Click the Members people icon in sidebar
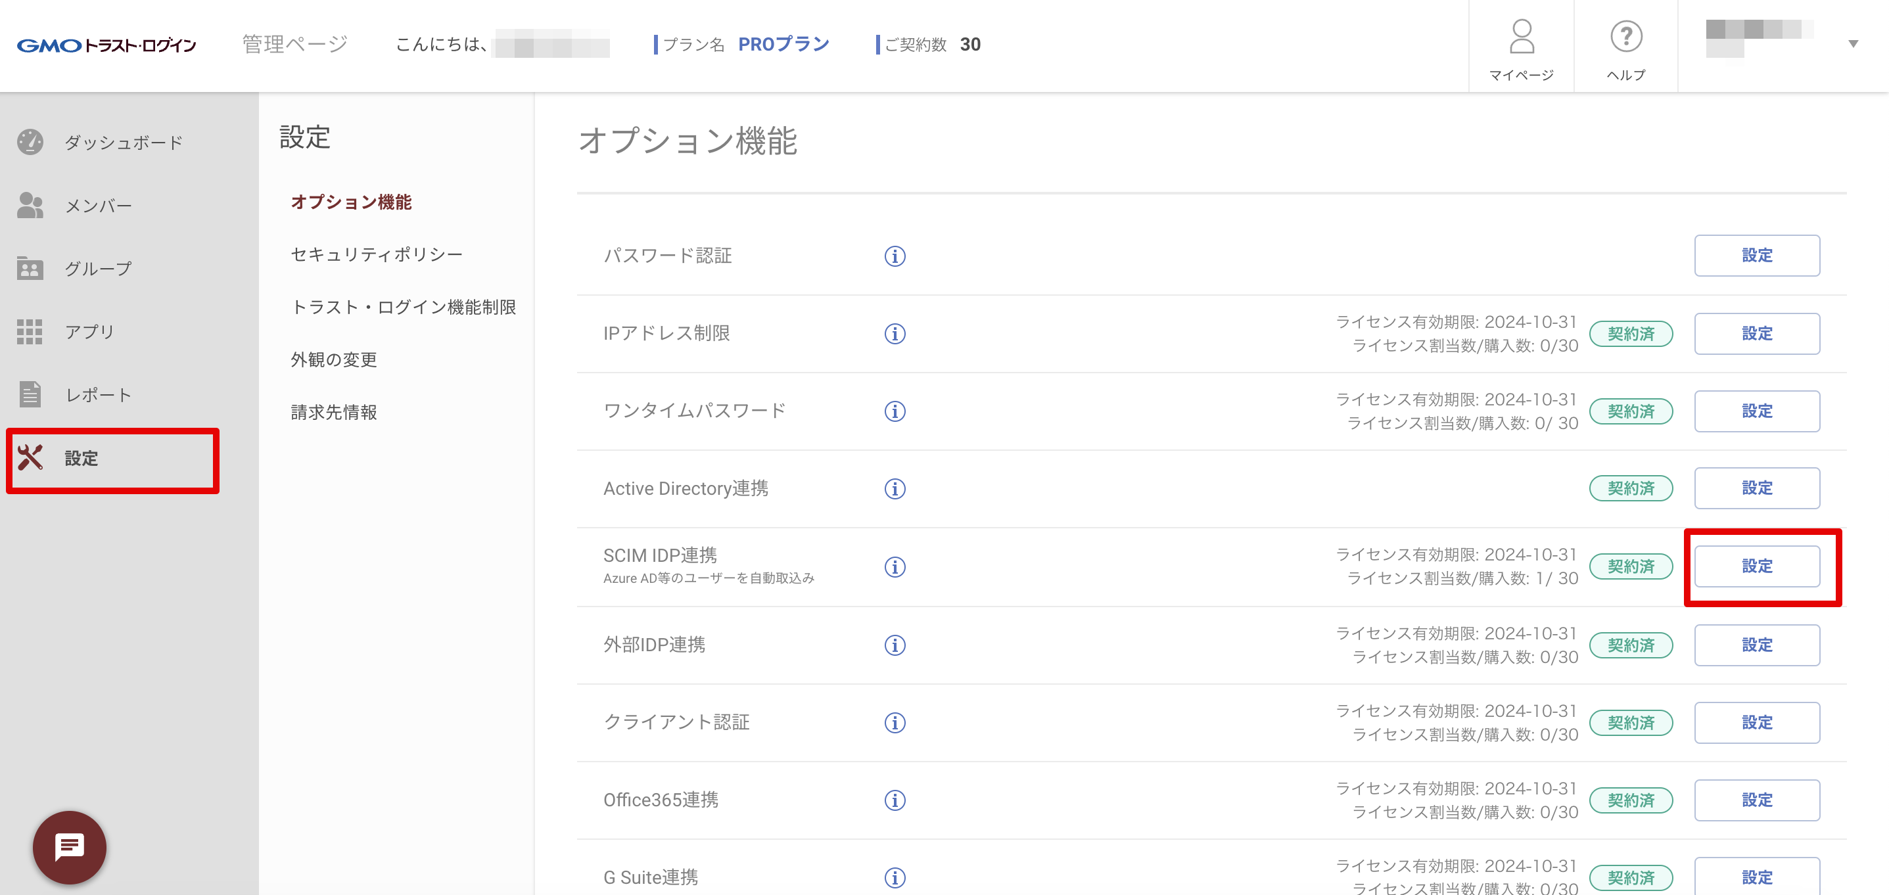Viewport: 1889px width, 895px height. [x=30, y=205]
